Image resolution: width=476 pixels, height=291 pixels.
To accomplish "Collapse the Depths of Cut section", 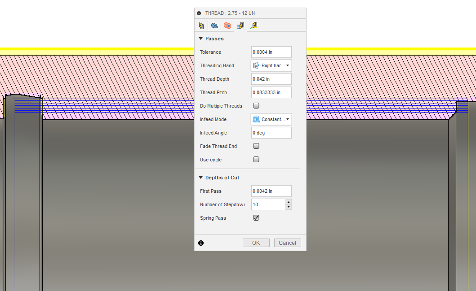I will tap(200, 178).
